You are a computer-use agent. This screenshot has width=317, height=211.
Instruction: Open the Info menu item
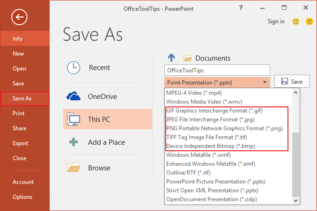pos(25,38)
